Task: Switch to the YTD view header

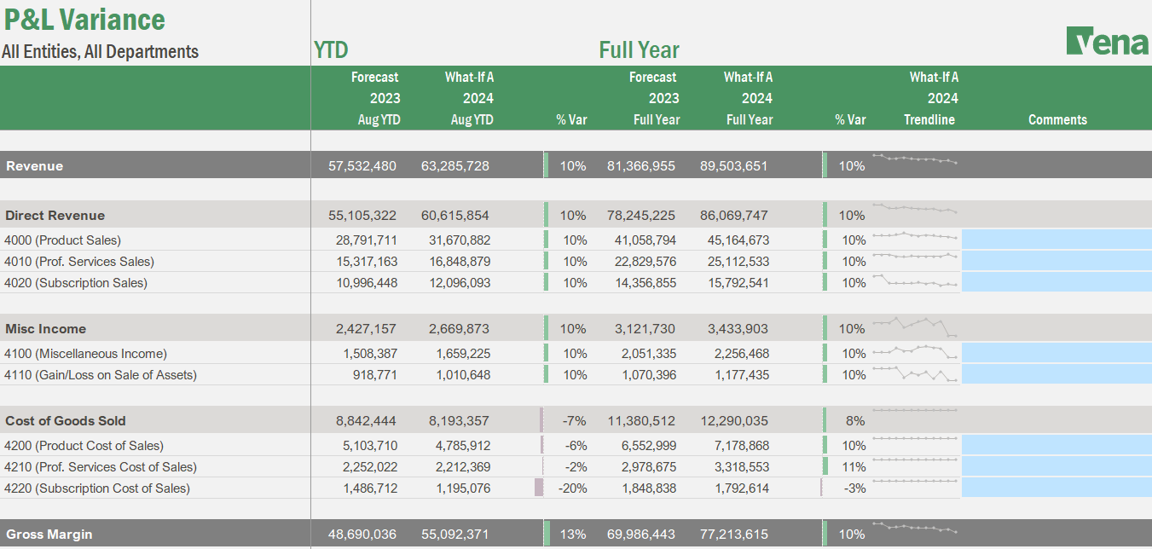Action: point(333,49)
